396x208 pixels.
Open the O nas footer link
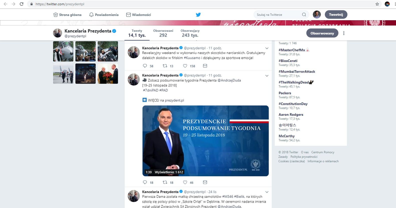coord(305,152)
